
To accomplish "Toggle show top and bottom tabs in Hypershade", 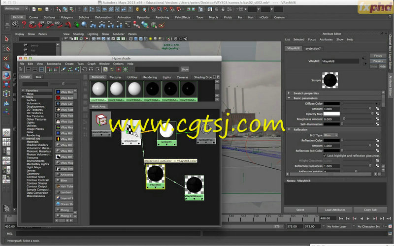I will (41, 69).
